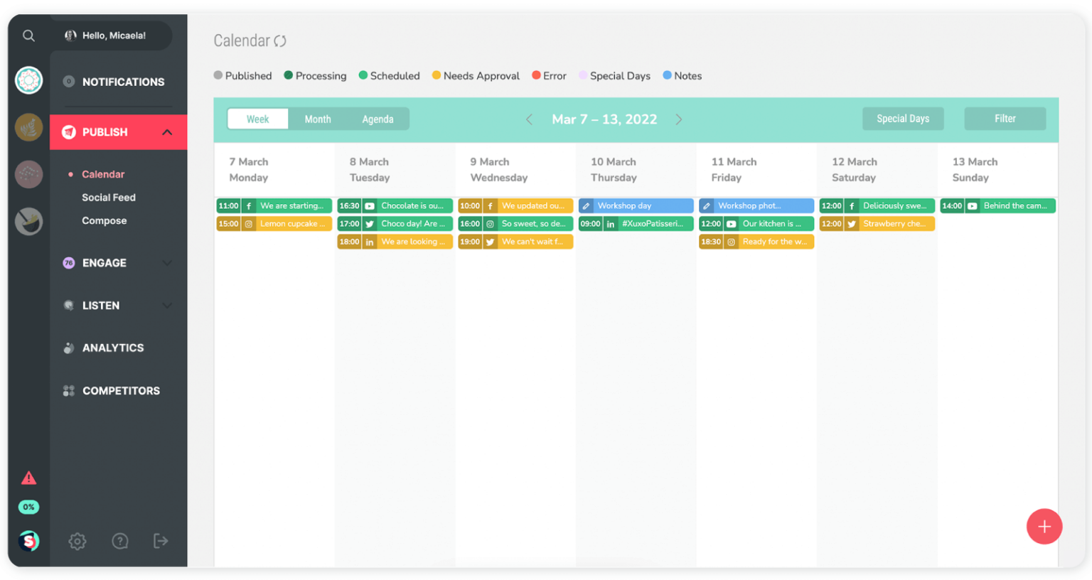Refresh the calendar with the reload icon
Screen dimensions: 1092x580
tap(281, 41)
